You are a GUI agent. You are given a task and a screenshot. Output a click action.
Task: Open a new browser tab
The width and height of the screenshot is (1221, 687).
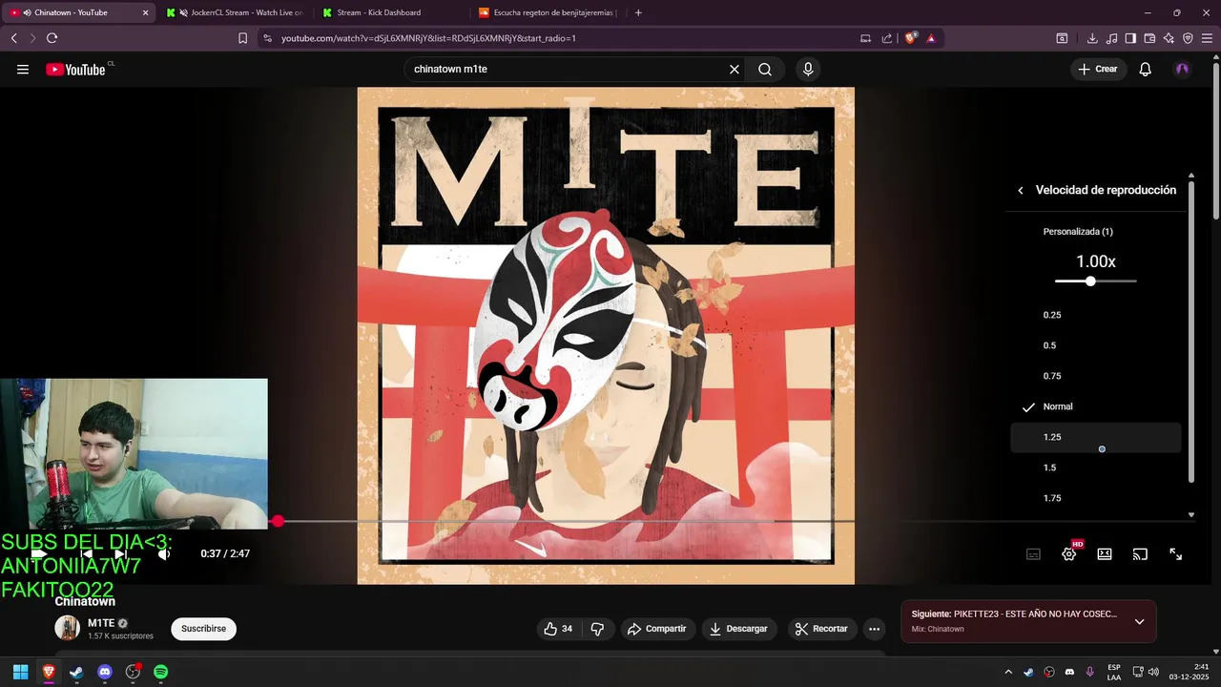click(x=638, y=12)
